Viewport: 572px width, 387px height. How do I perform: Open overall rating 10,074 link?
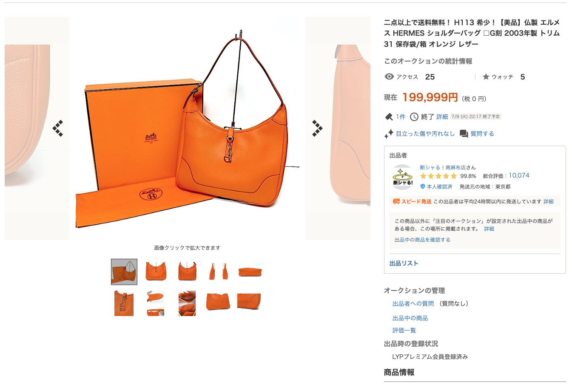pyautogui.click(x=519, y=175)
